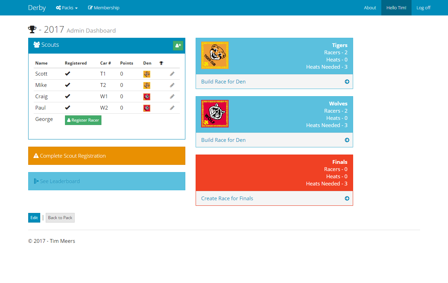Toggle Scott's Registered checkmark
The width and height of the screenshot is (448, 283).
coord(67,73)
